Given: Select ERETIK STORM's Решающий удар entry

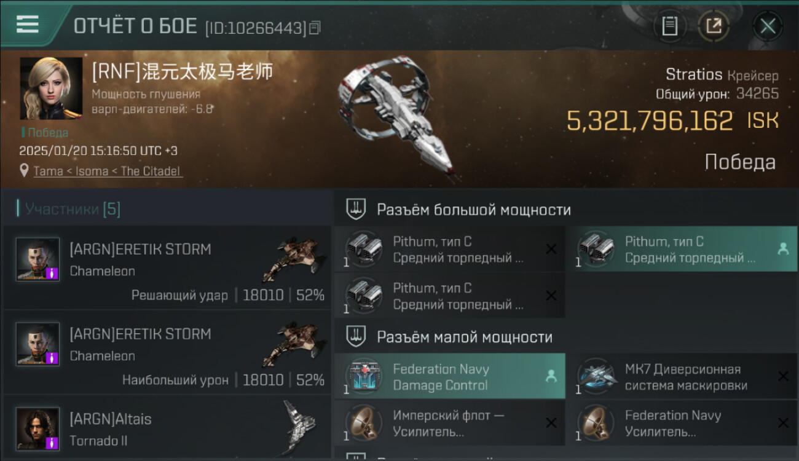Looking at the screenshot, I should [x=167, y=267].
